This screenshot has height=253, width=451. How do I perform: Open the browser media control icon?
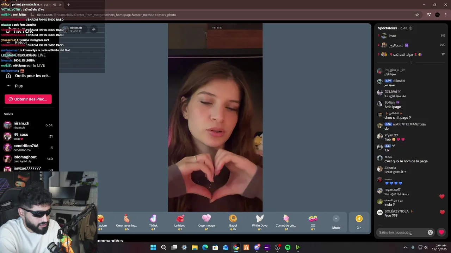429,15
